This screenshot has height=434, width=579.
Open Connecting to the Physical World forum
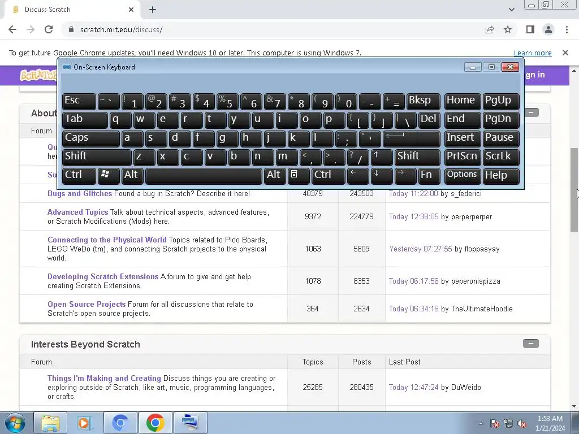pos(107,240)
